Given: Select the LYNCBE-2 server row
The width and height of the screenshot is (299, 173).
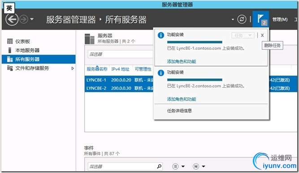Looking at the screenshot, I should click(119, 88).
